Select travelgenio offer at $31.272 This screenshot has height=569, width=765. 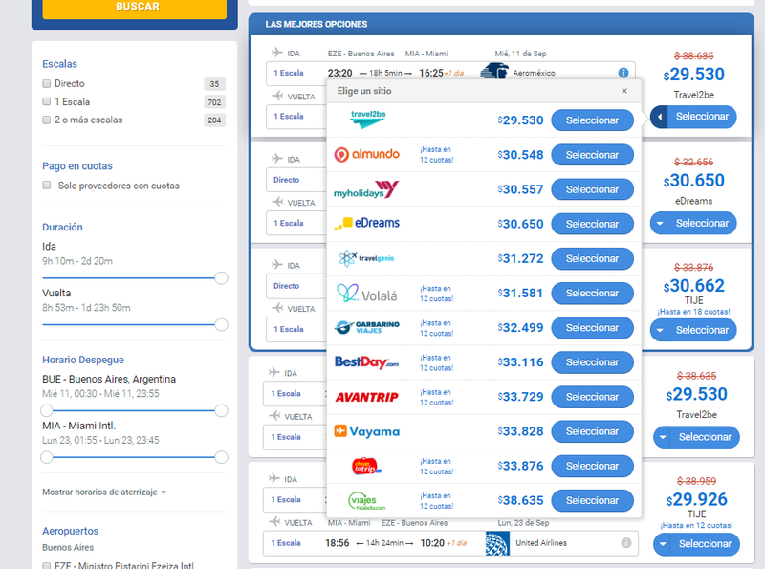point(592,258)
